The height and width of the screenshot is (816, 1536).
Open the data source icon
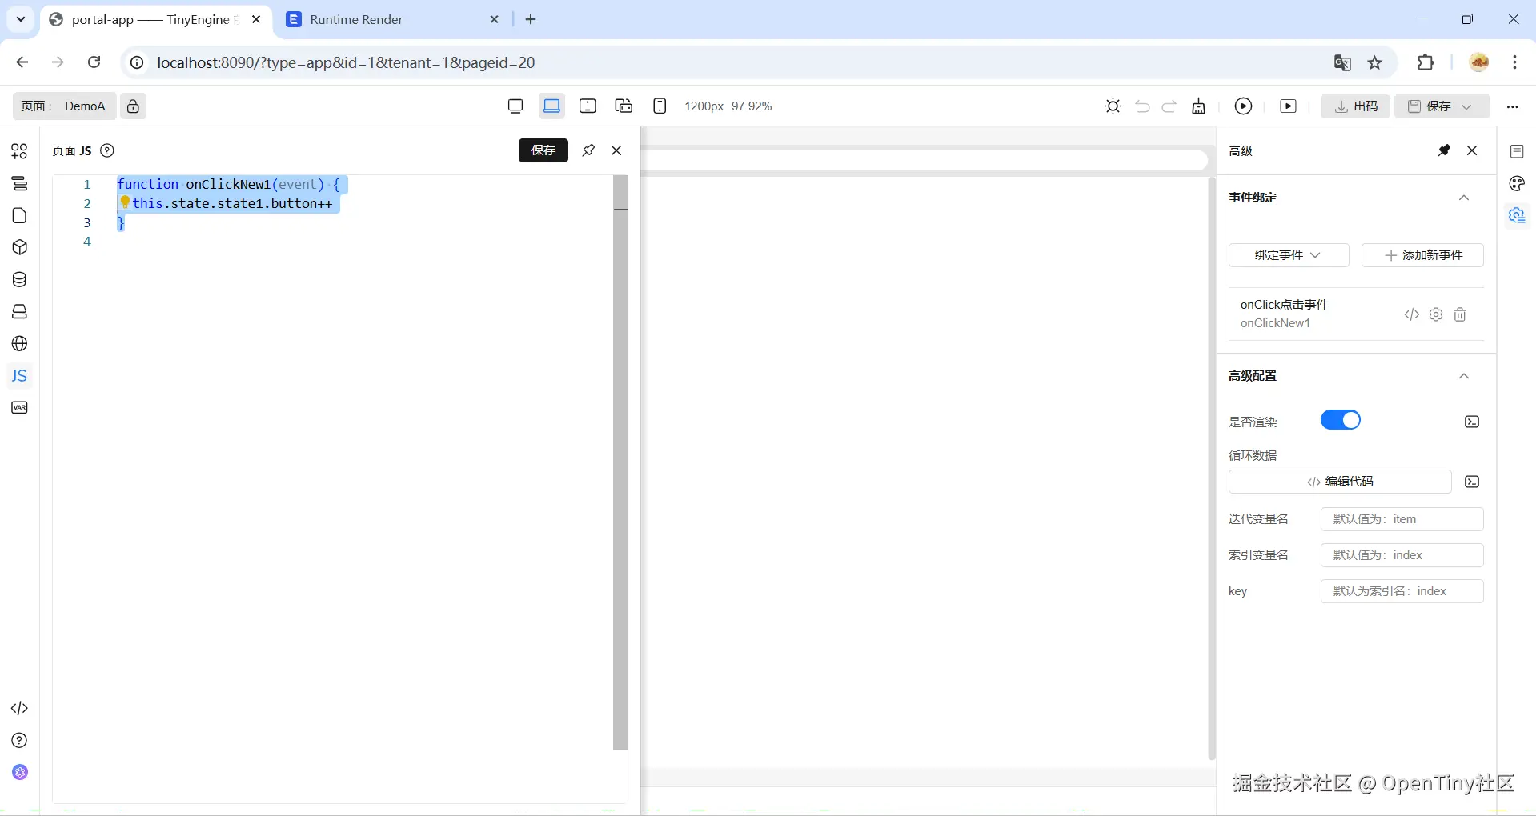[19, 279]
